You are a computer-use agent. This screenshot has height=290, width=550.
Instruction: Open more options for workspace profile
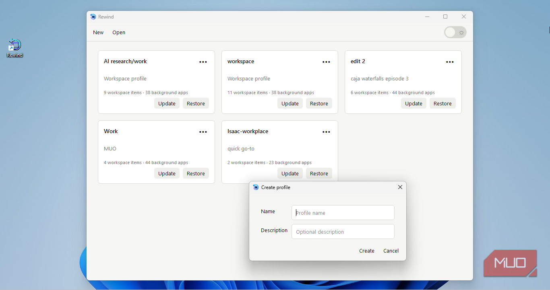[326, 62]
